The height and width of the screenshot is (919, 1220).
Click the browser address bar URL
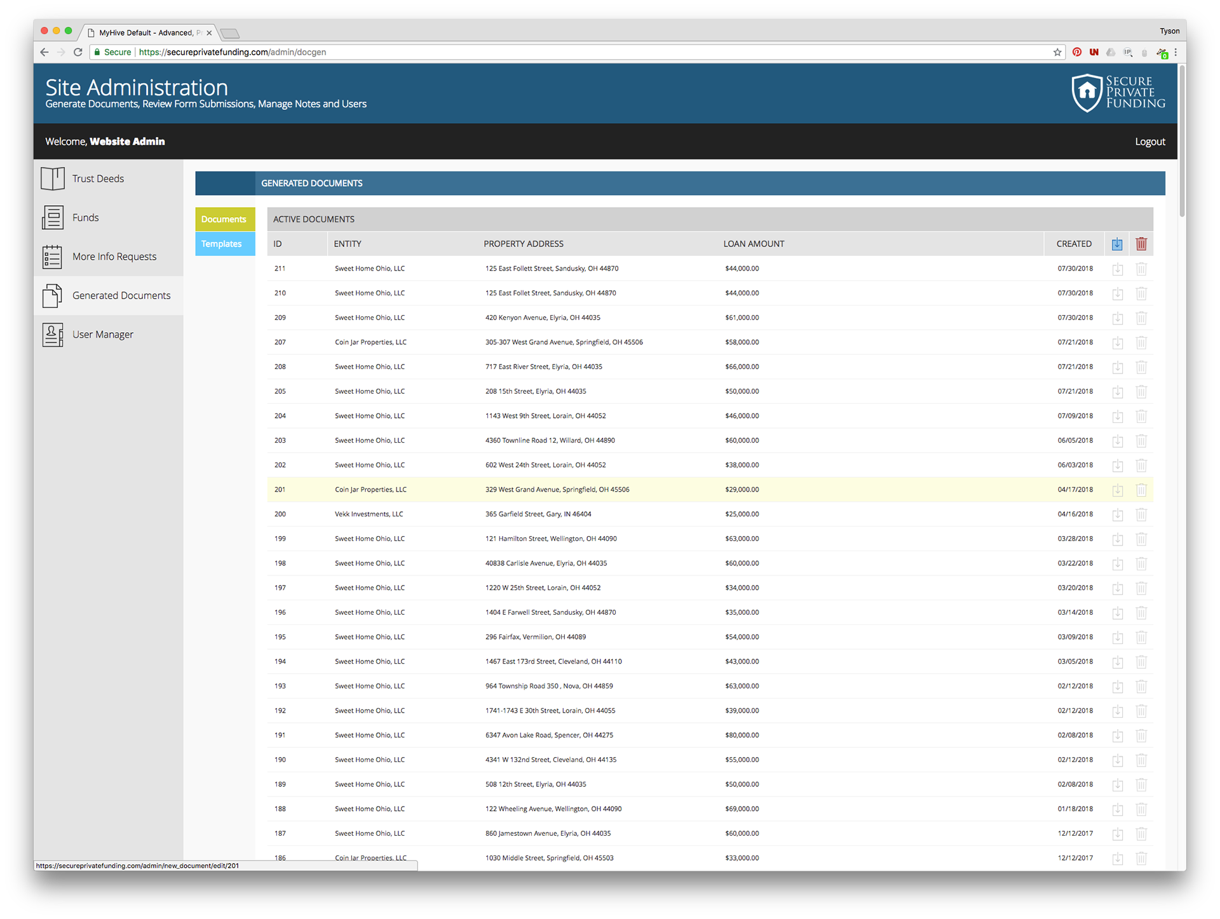(232, 52)
